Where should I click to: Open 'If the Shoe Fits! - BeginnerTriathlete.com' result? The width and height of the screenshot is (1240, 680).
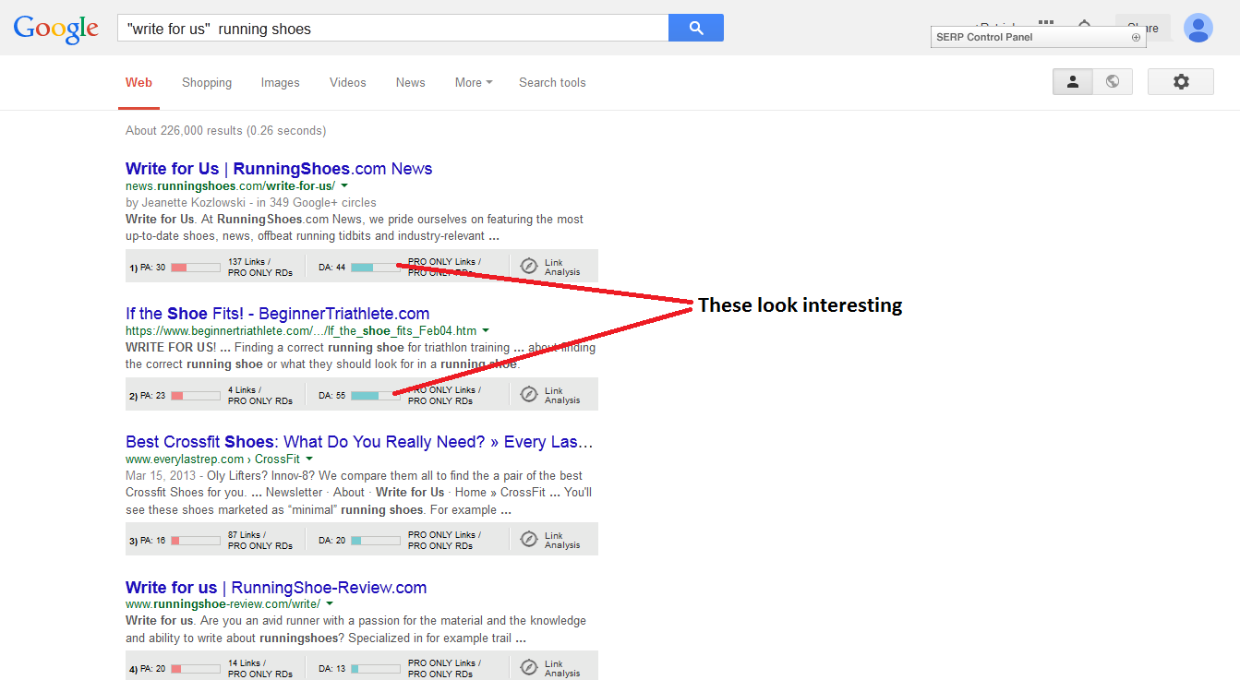pyautogui.click(x=277, y=314)
